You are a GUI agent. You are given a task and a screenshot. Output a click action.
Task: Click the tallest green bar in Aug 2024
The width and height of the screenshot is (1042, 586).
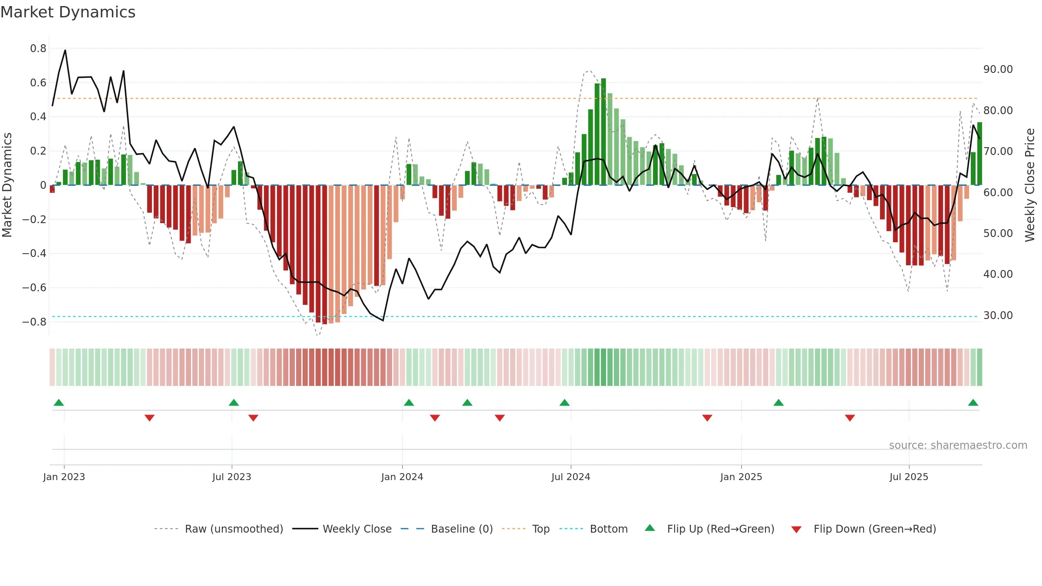(x=603, y=132)
